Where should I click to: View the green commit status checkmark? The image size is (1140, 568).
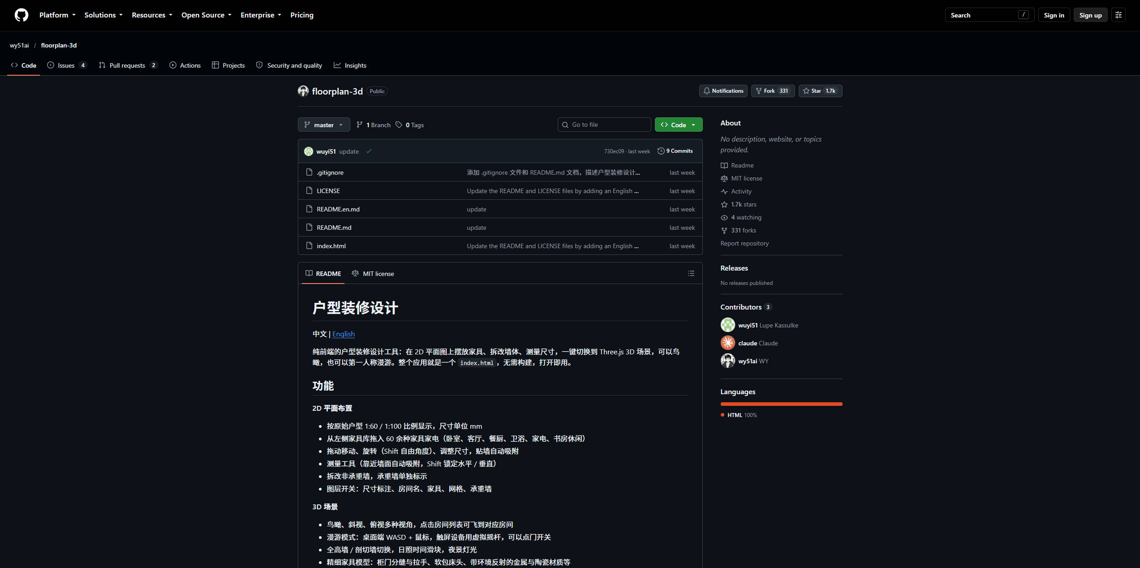pos(369,151)
